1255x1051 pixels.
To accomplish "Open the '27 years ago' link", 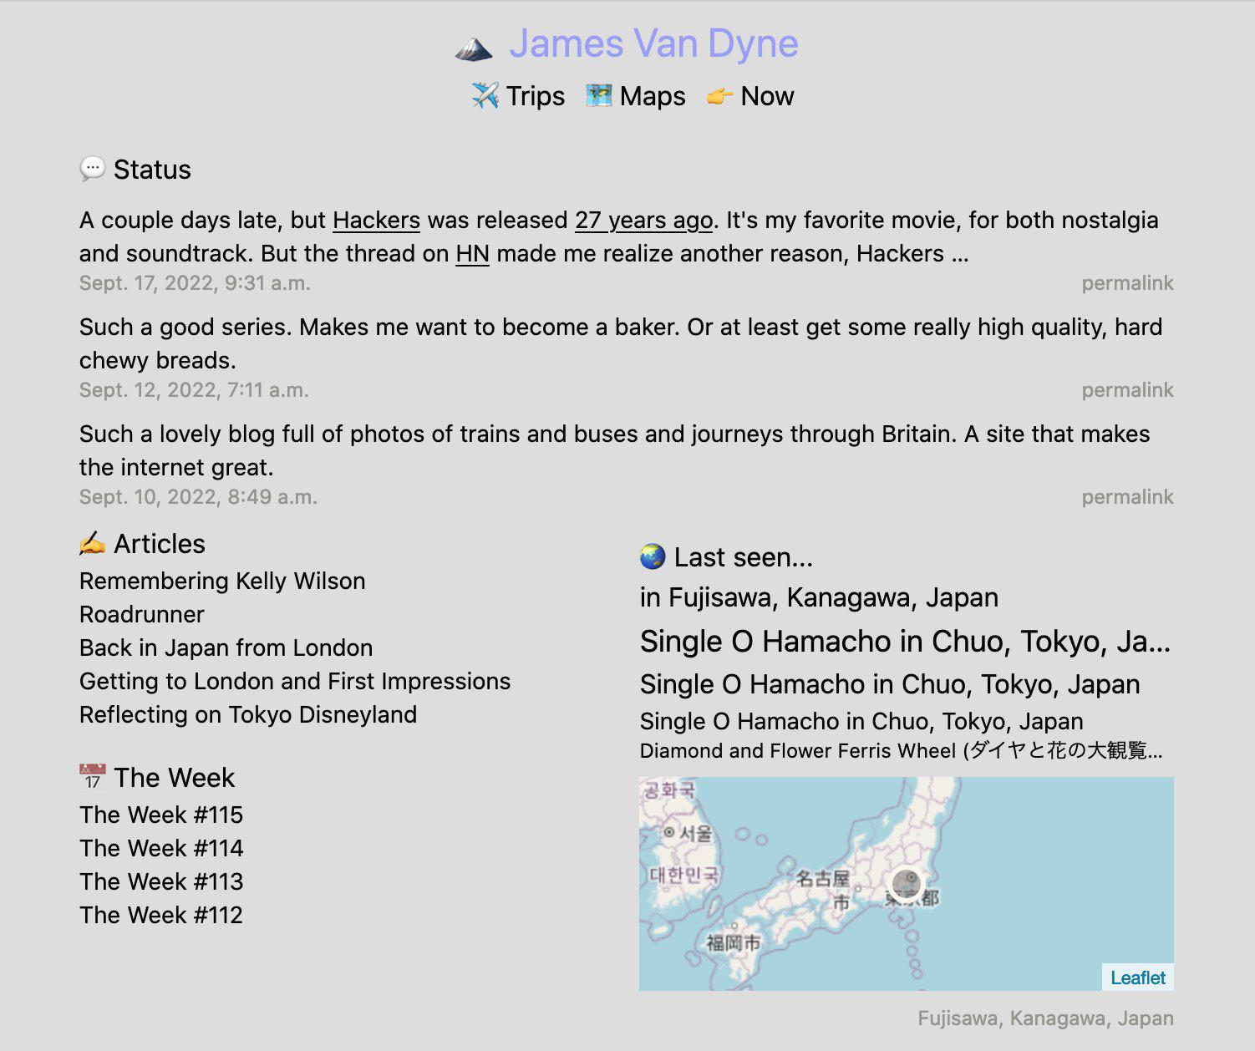I will pos(643,221).
